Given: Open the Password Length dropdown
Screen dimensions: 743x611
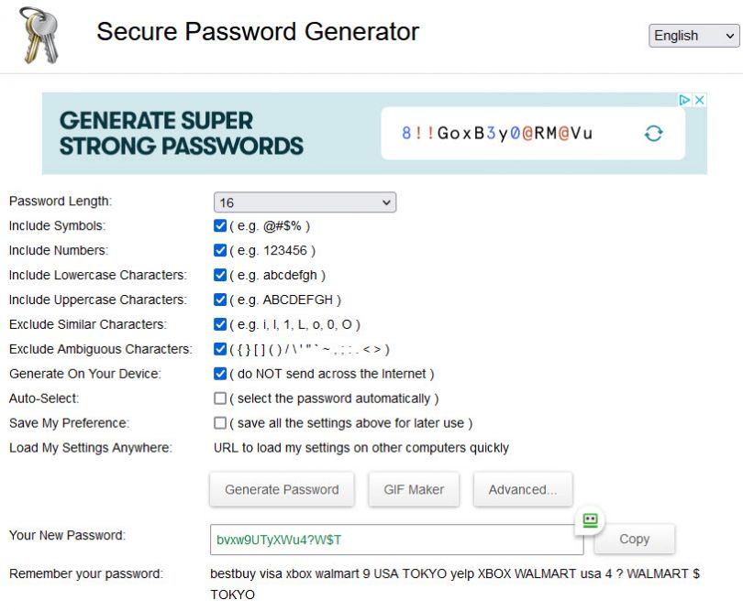Looking at the screenshot, I should click(x=305, y=202).
